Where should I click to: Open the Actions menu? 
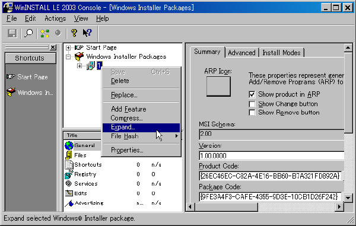(55, 18)
